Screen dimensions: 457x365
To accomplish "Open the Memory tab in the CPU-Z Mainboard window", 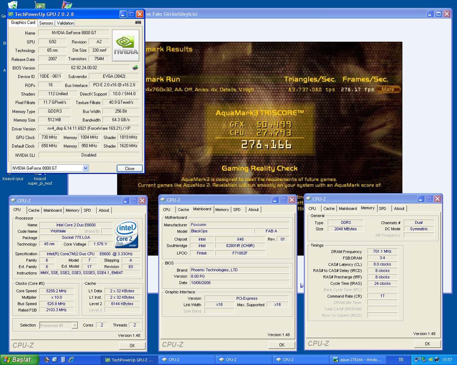I will coord(222,210).
